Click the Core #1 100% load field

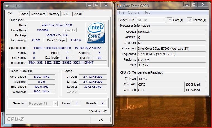195,90
